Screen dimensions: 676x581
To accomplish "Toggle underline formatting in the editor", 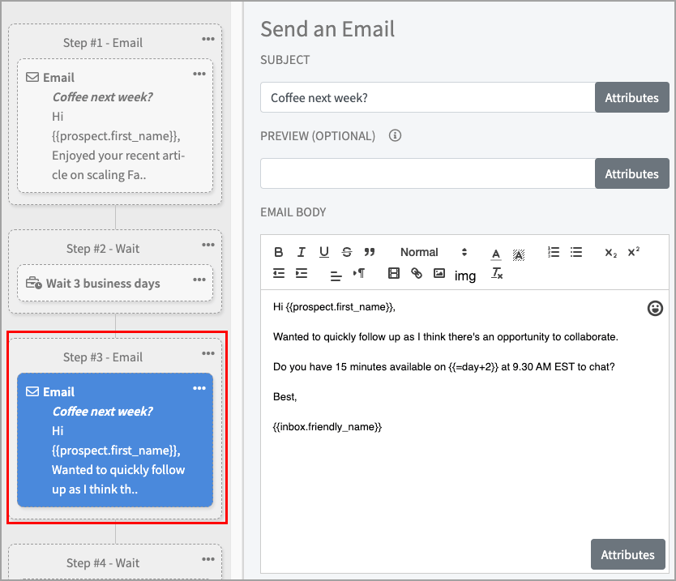I will pos(324,252).
